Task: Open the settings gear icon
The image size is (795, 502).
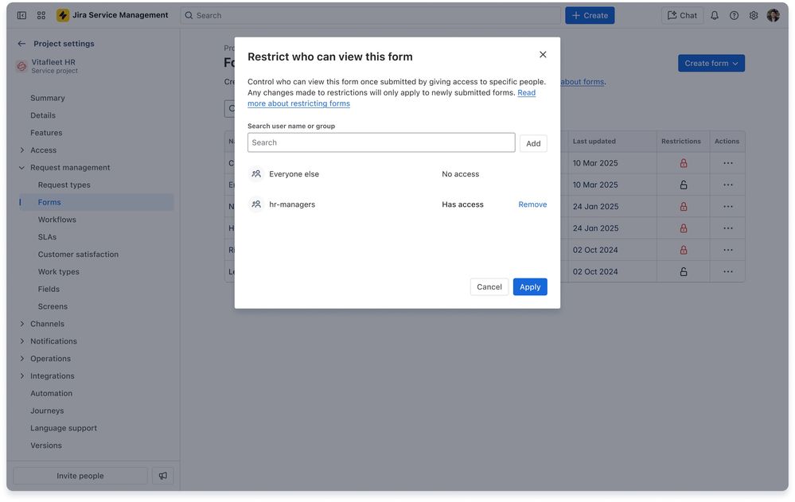Action: (x=754, y=15)
